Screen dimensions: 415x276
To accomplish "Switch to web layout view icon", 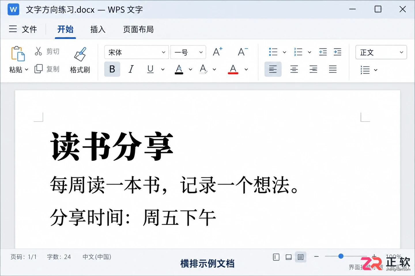I will (288, 257).
